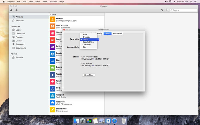
Task: Open the settings sliders icon in toolbar
Action: (x=167, y=10)
